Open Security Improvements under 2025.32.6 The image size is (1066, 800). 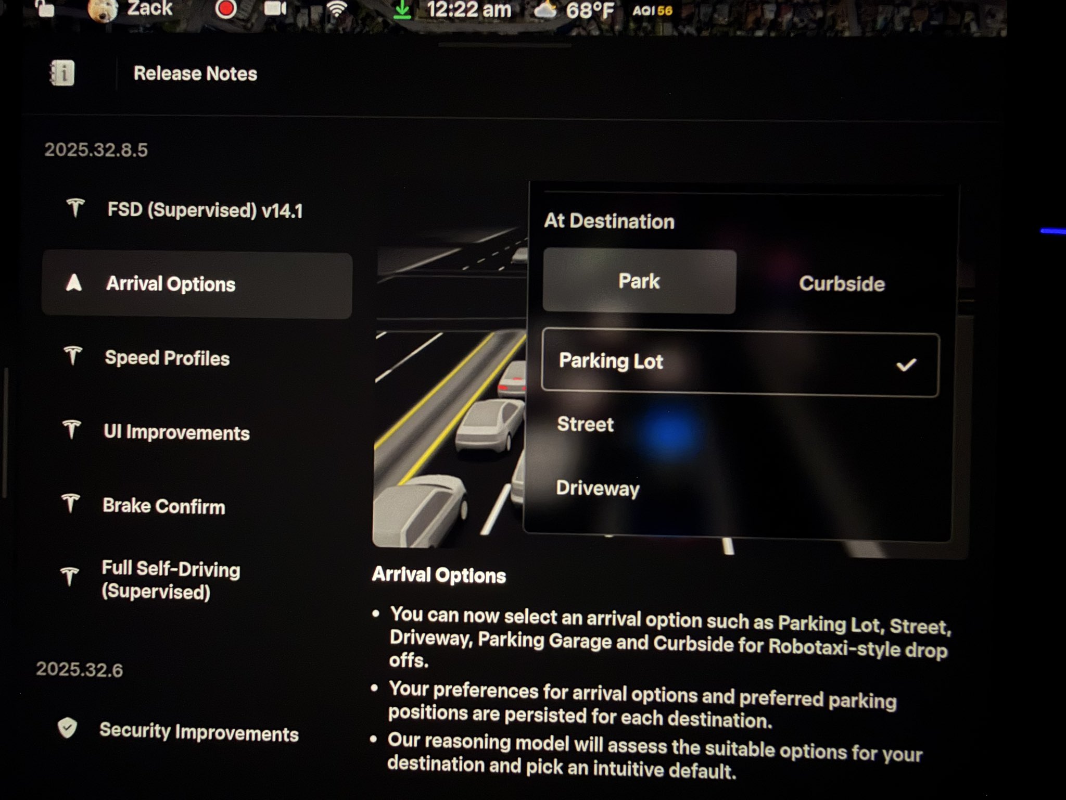199,733
